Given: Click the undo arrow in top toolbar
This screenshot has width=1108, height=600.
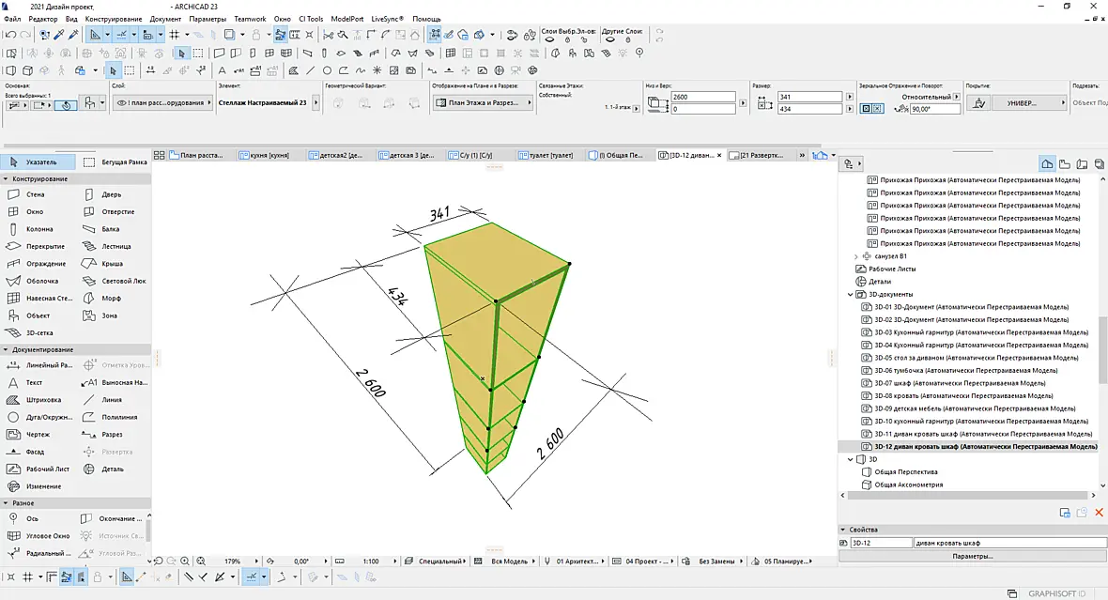Looking at the screenshot, I should click(x=10, y=35).
